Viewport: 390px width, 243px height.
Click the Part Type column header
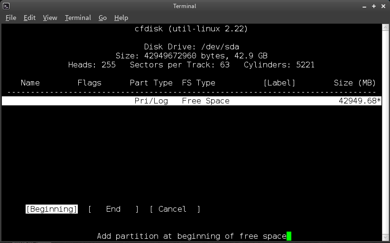pos(151,83)
